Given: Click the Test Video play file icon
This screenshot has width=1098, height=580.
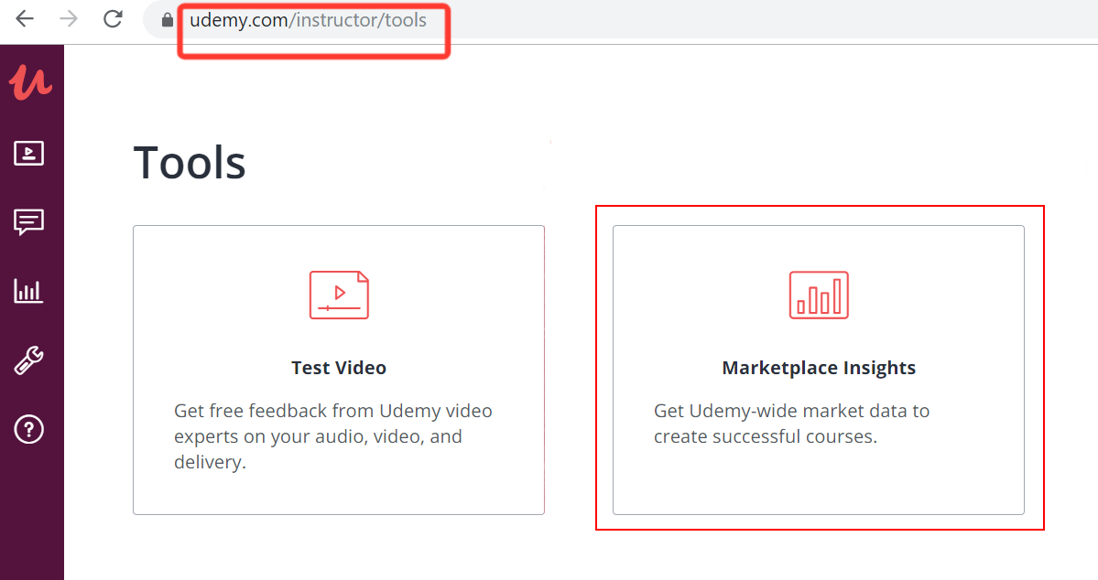Looking at the screenshot, I should click(339, 295).
